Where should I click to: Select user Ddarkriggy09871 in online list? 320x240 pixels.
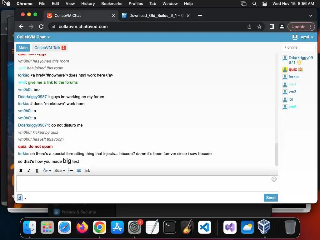point(301,60)
